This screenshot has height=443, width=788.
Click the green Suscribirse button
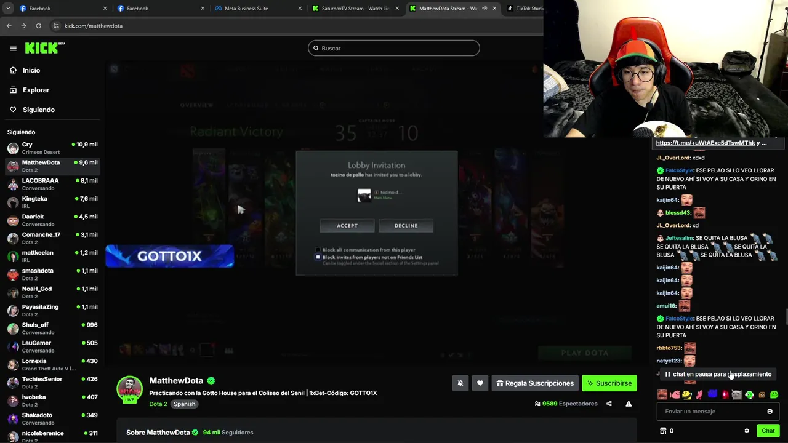[x=609, y=383]
